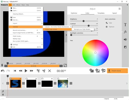Select the fourth clip thumbnail
This screenshot has height=100, width=129.
63,84
